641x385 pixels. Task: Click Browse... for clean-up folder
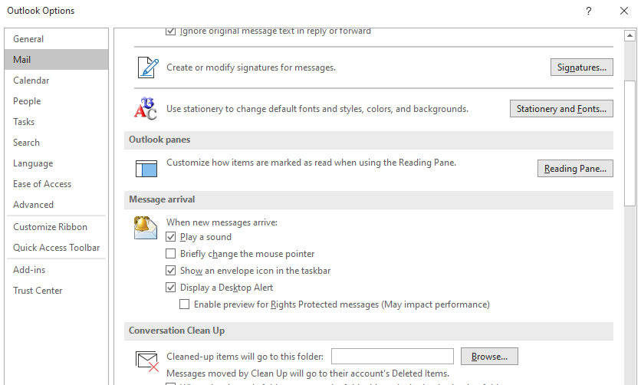pos(489,357)
